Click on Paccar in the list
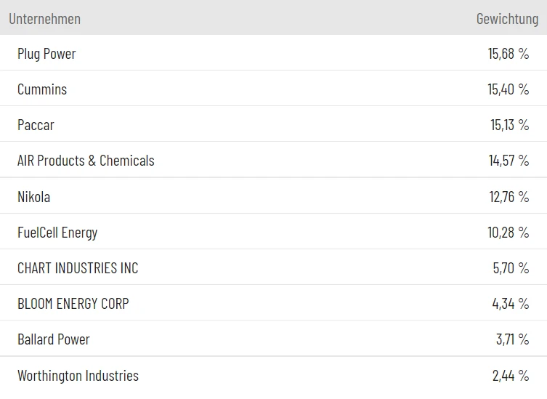Screen dimensions: 547x399 click(x=36, y=125)
